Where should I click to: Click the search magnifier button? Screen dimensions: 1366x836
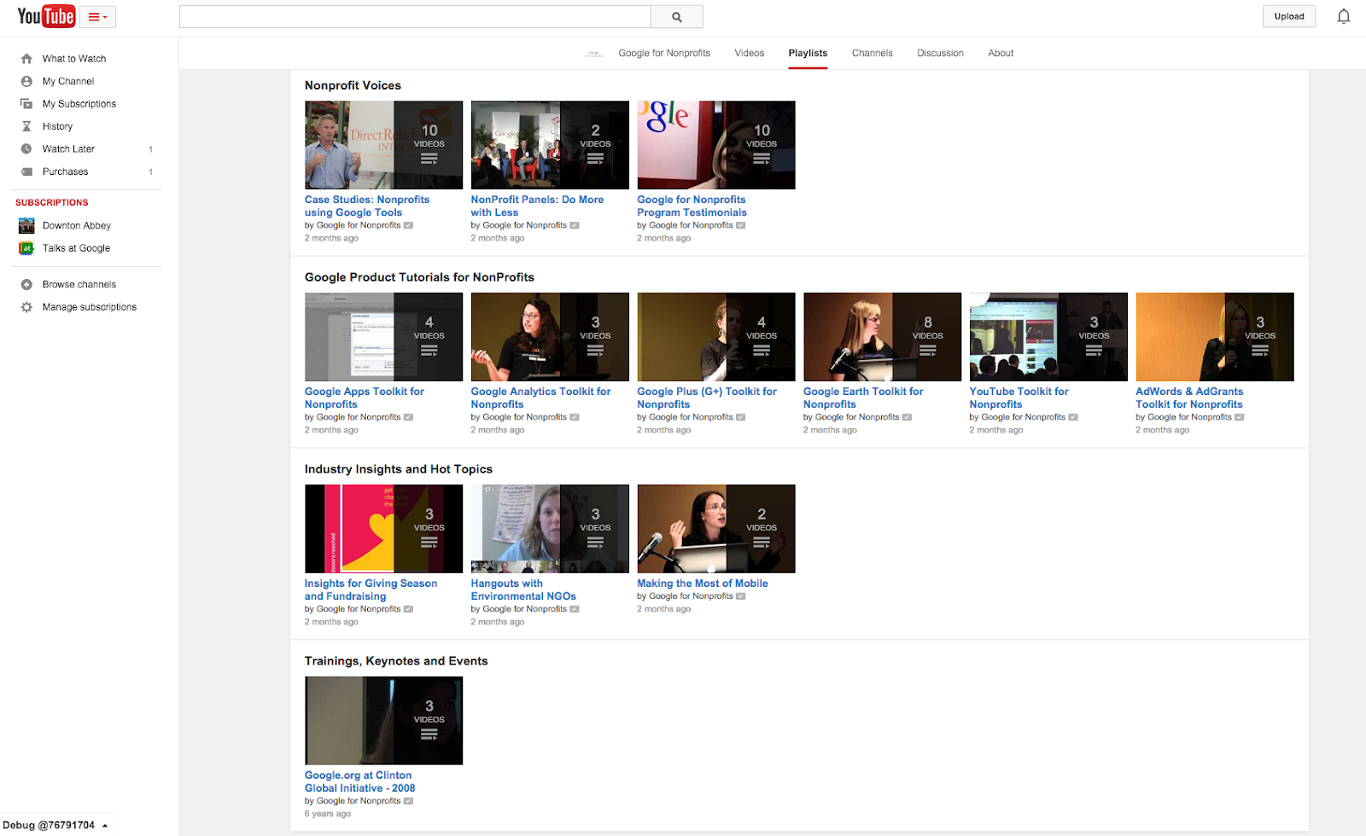point(677,17)
